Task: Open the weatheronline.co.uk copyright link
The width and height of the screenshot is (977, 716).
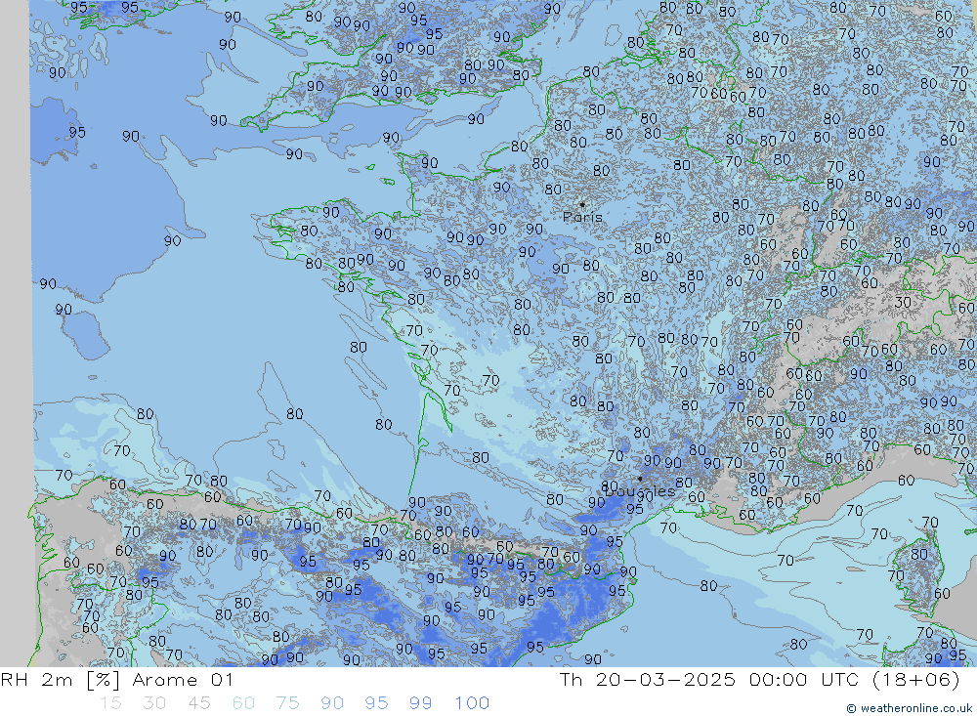Action: [909, 708]
